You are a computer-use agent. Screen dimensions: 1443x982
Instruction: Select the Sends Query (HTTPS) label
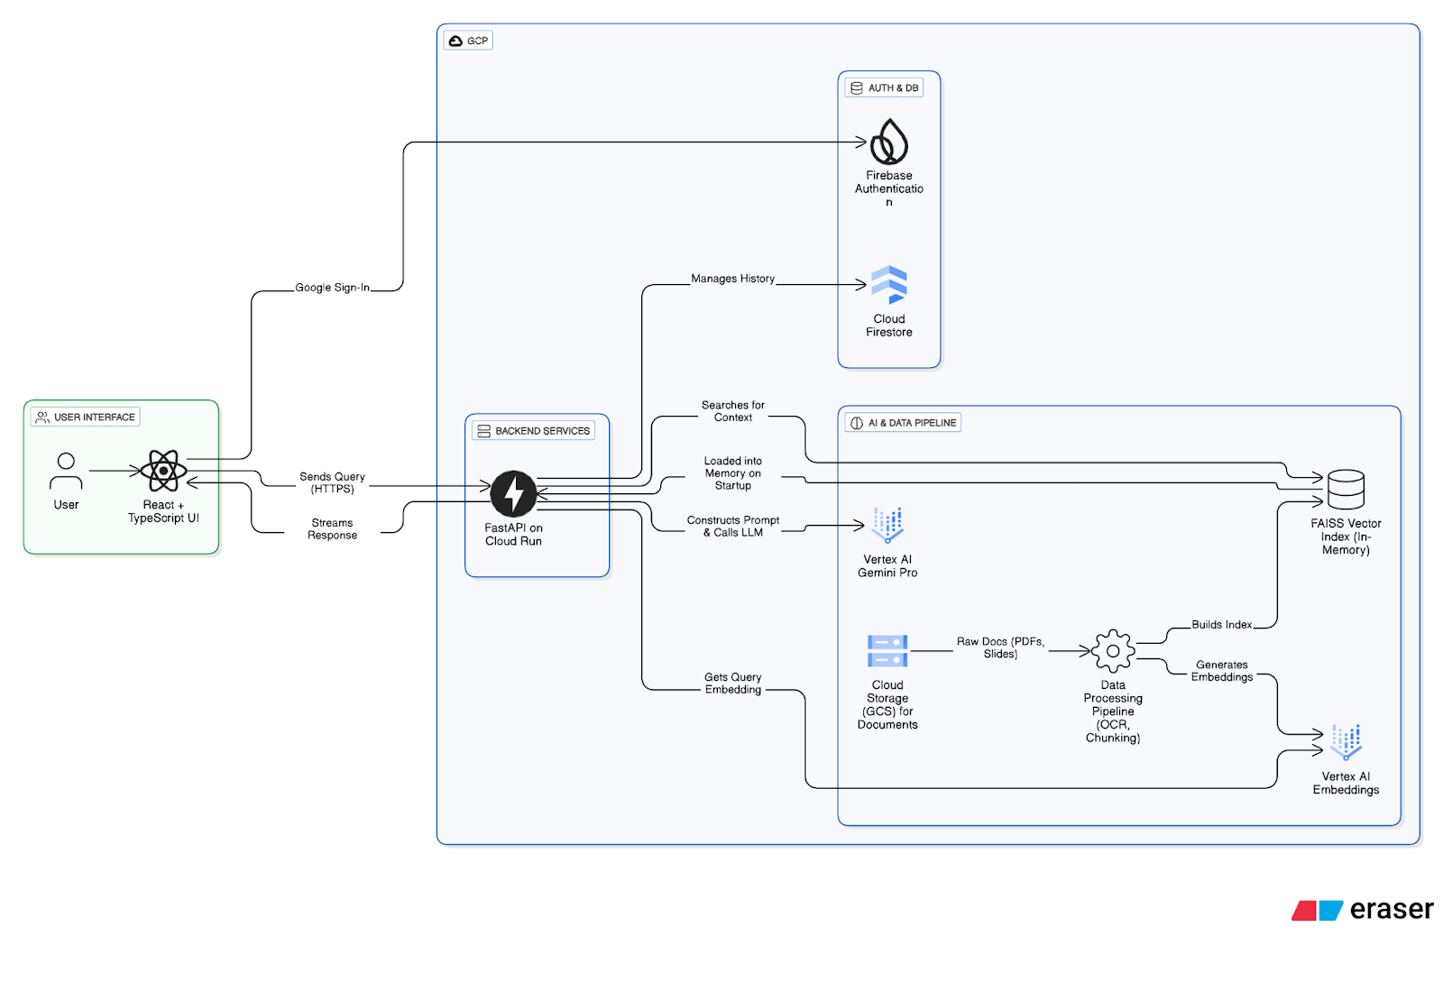point(332,482)
